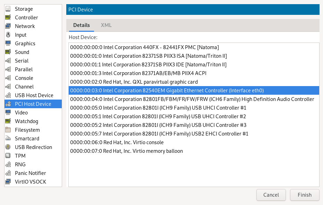Open the Watchdog hardware type
Viewport: 323px width, 205px height.
(x=26, y=121)
